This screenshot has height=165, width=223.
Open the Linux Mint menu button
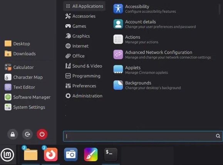pyautogui.click(x=7, y=155)
